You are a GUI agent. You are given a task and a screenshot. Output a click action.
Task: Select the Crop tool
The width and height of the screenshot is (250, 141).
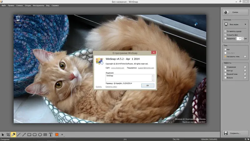click(x=8, y=135)
